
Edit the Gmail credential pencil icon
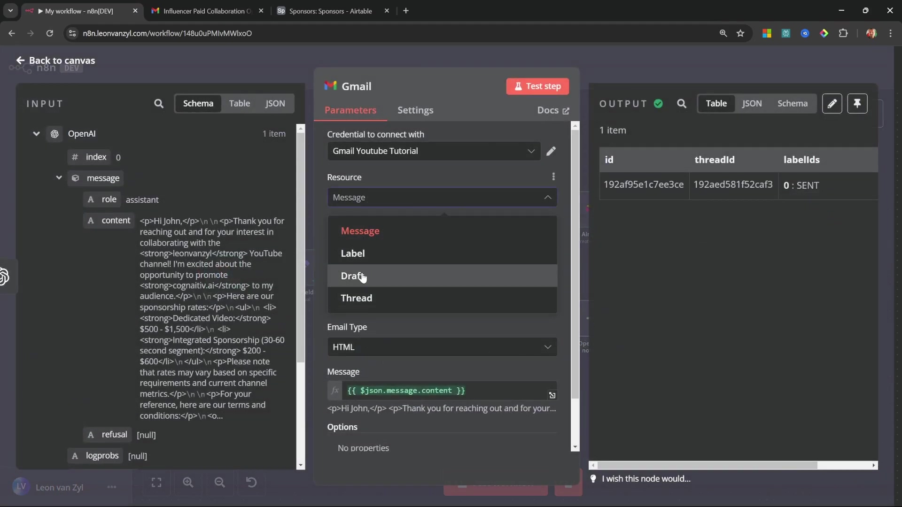point(551,151)
